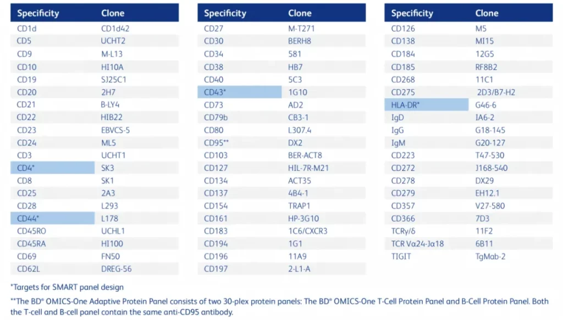The image size is (563, 320).
Task: Click the TgMab-2 clone entry
Action: 490,256
